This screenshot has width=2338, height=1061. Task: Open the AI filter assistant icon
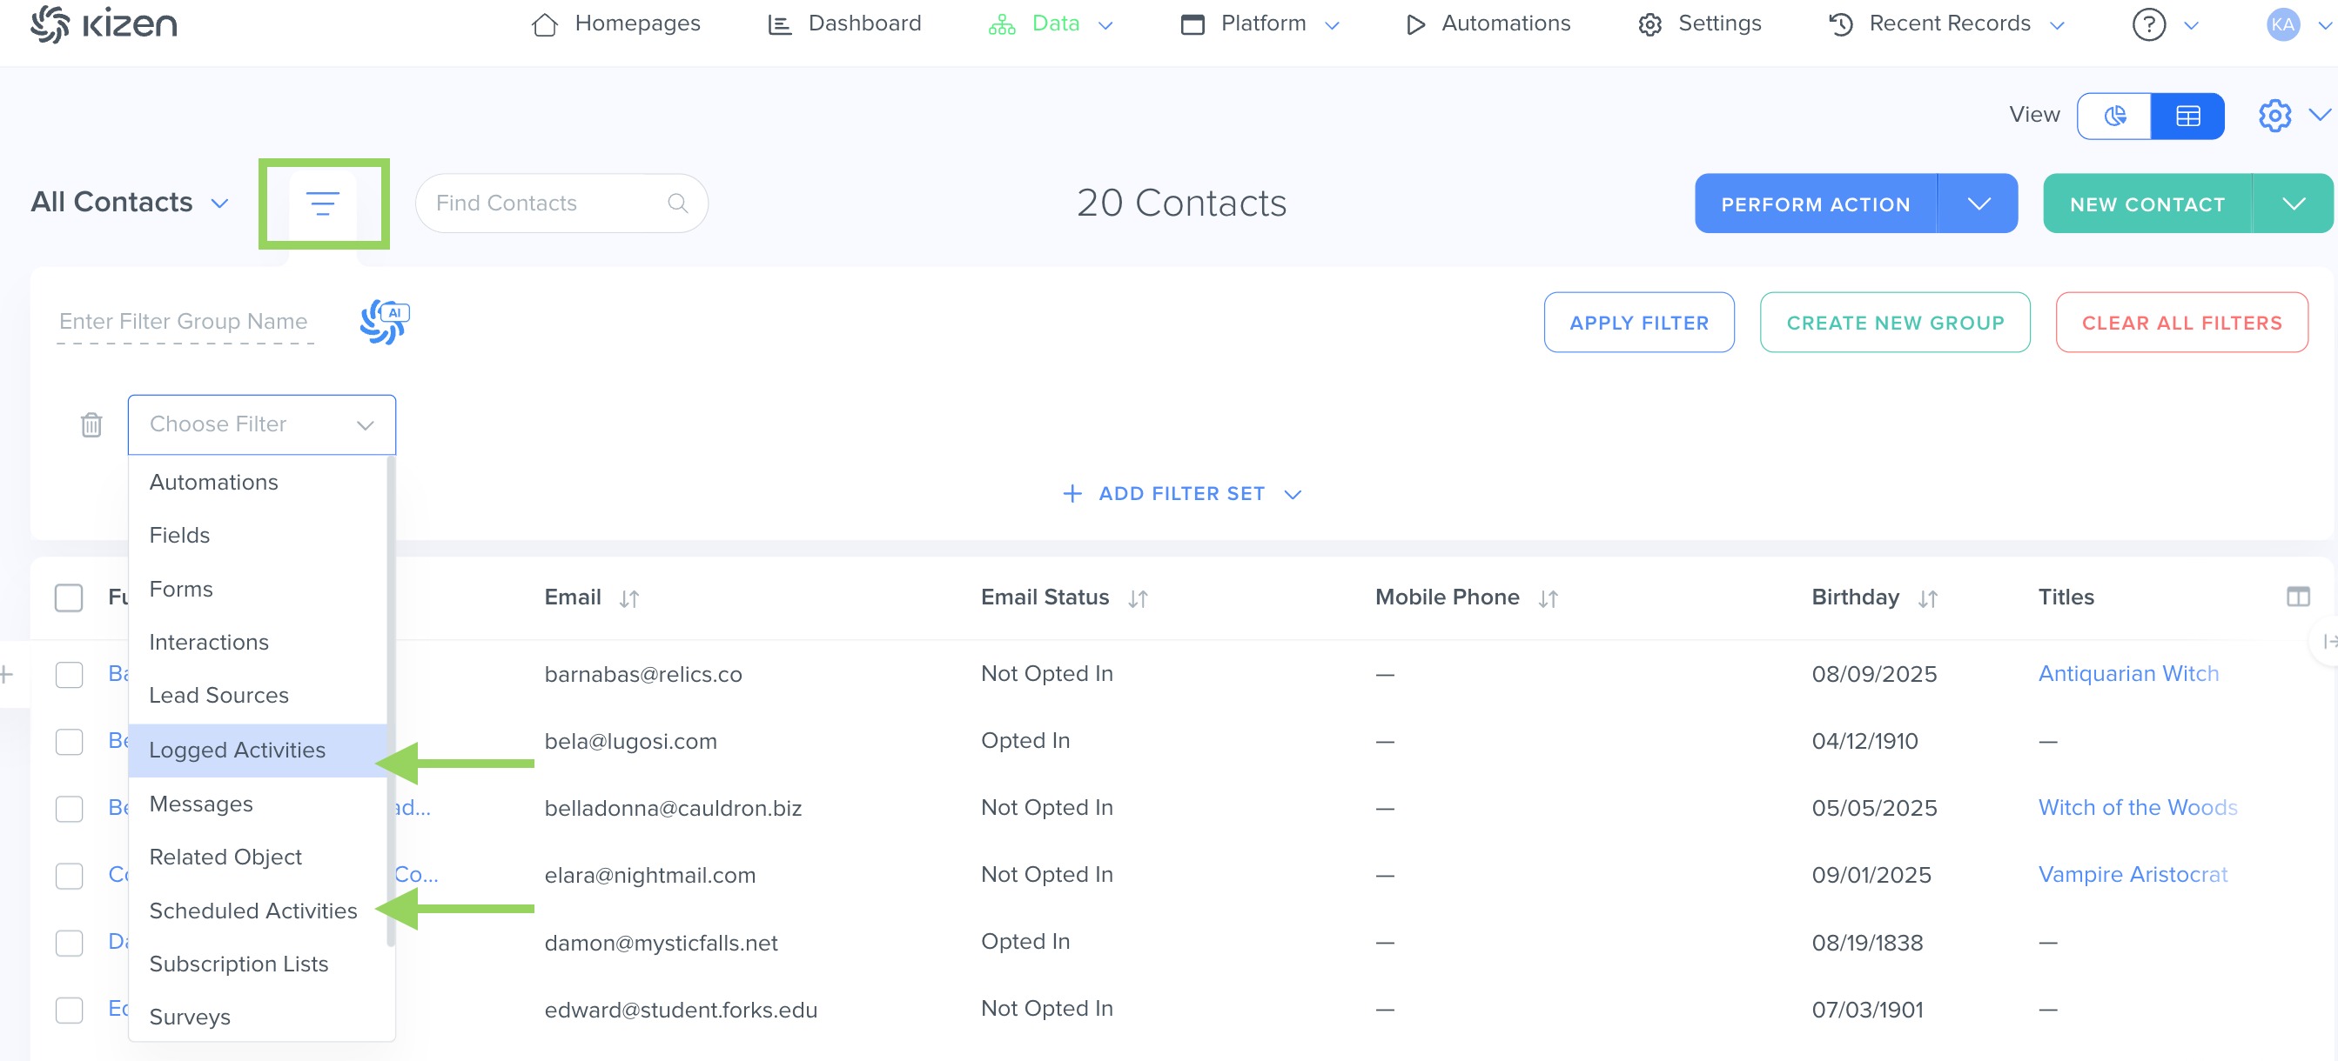click(x=385, y=322)
